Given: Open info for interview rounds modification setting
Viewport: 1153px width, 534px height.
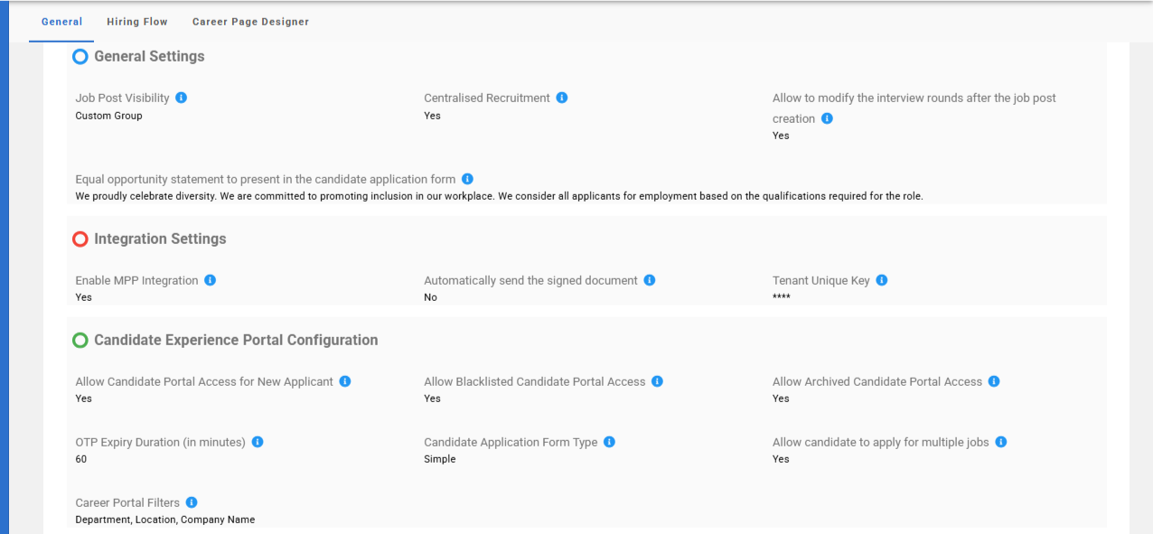Looking at the screenshot, I should [827, 118].
